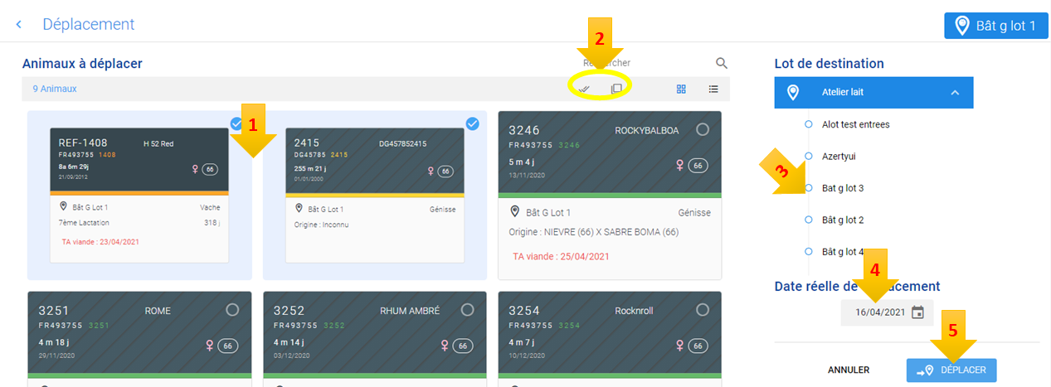Screen dimensions: 1051x387
Task: Click the female symbol on card 3251
Action: pyautogui.click(x=209, y=346)
